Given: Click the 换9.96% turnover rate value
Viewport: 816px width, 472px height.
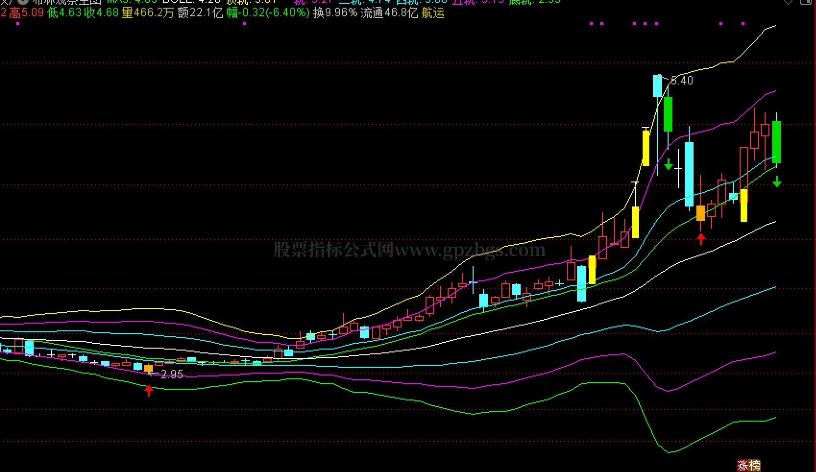Looking at the screenshot, I should click(335, 13).
